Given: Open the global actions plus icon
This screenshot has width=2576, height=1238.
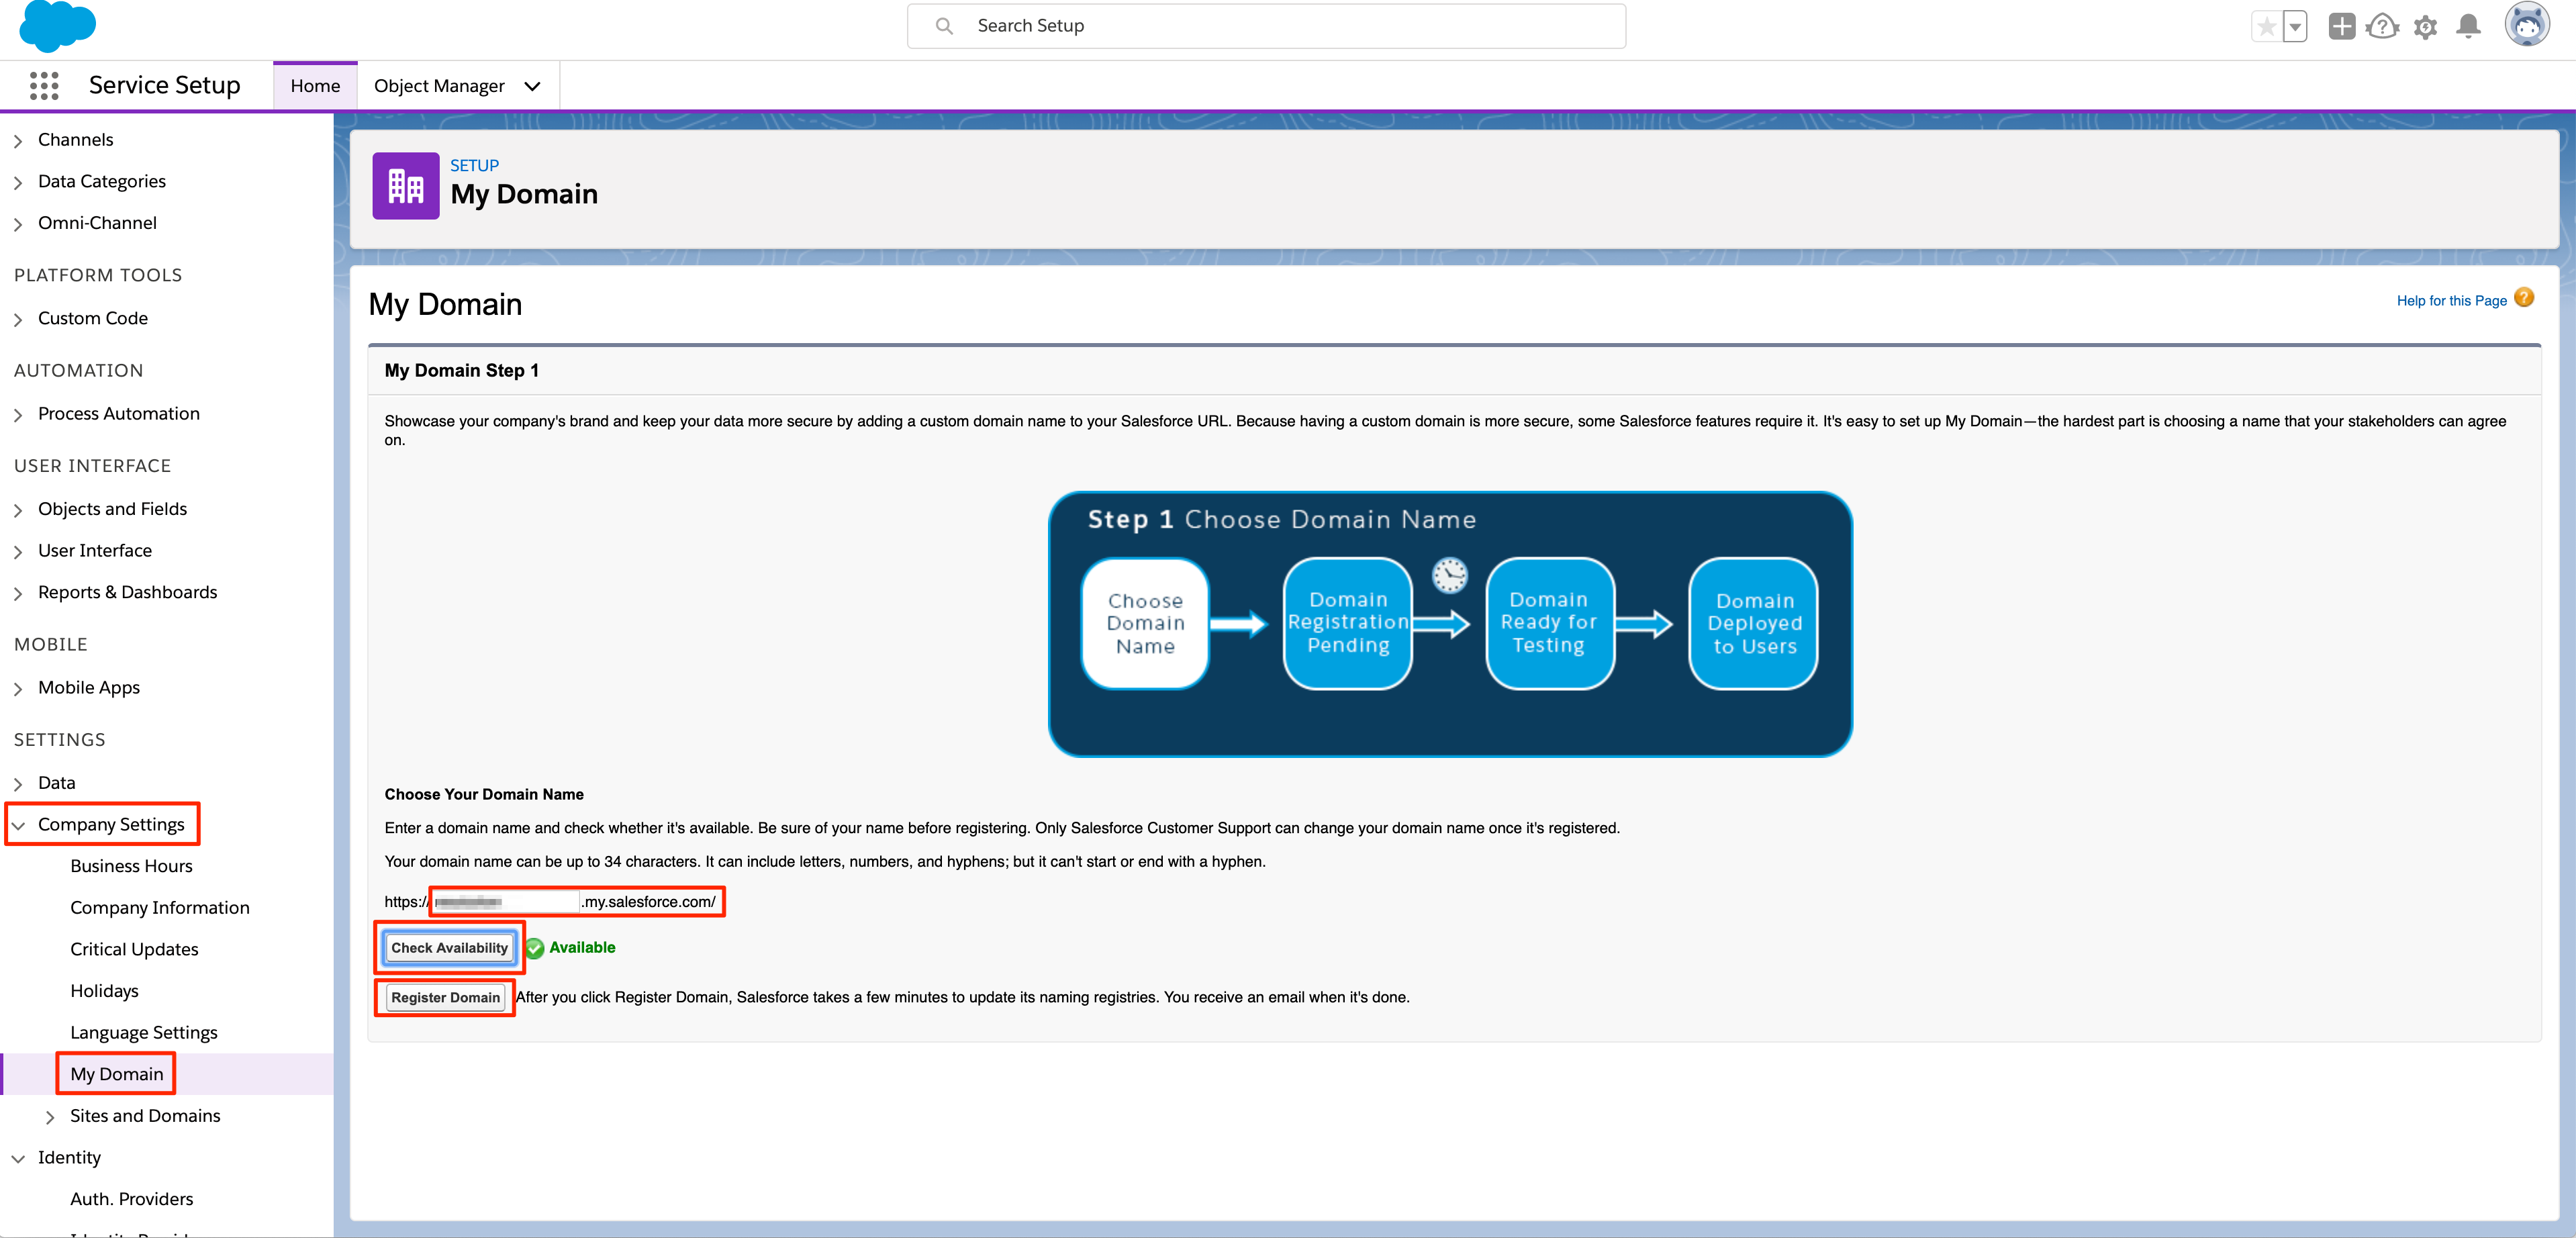Looking at the screenshot, I should coord(2341,27).
